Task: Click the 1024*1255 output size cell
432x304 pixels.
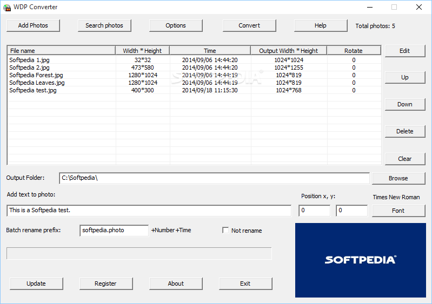Action: pos(289,67)
